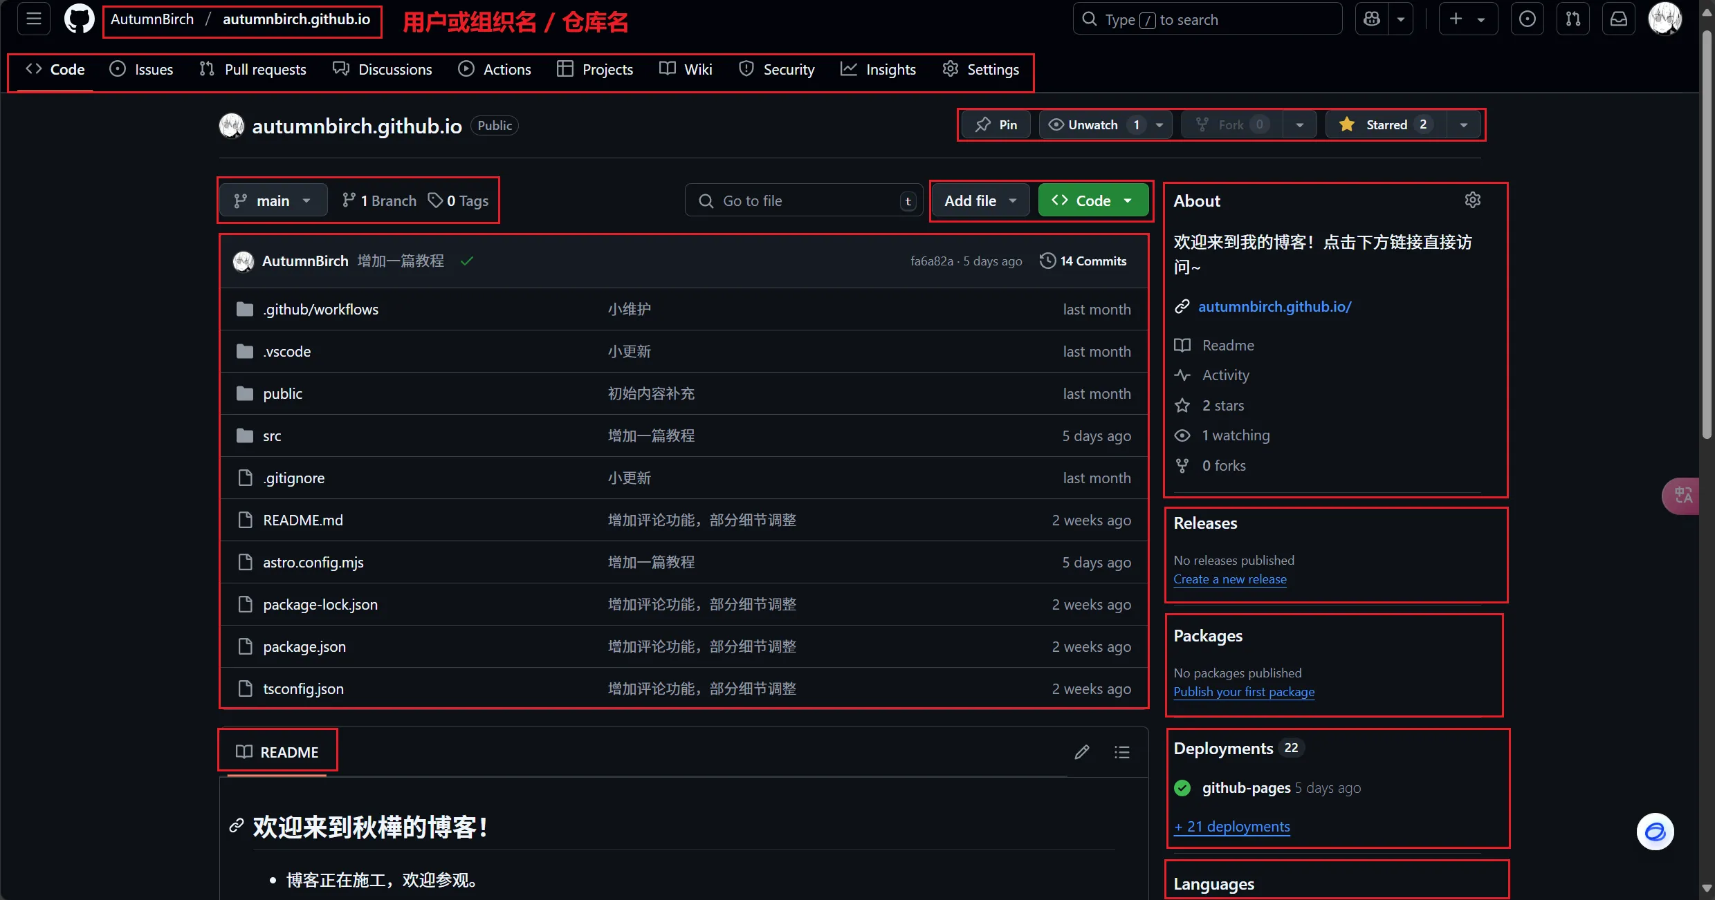
Task: Open the repository Settings tab
Action: click(x=981, y=69)
